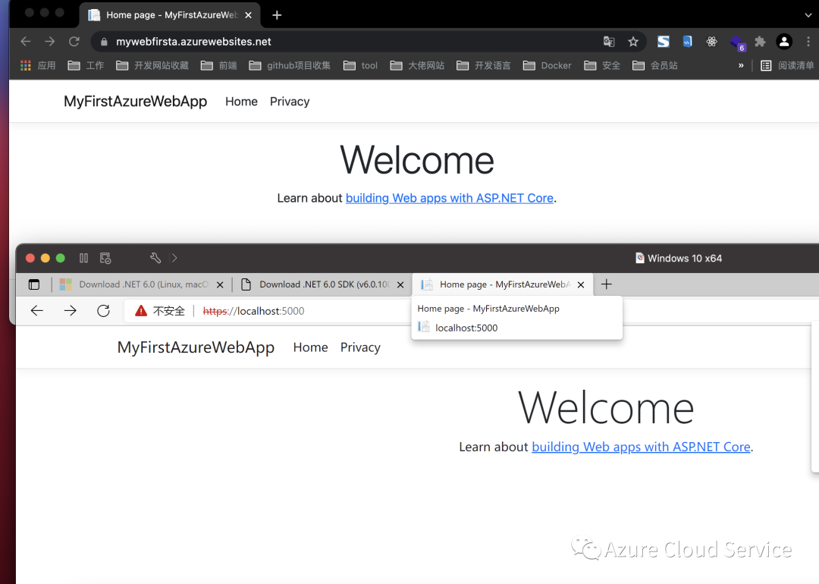Click Privacy in the Edge page navbar

(x=360, y=347)
